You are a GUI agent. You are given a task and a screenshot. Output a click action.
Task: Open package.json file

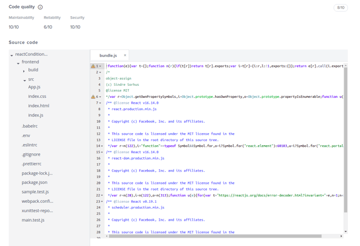tap(35, 183)
